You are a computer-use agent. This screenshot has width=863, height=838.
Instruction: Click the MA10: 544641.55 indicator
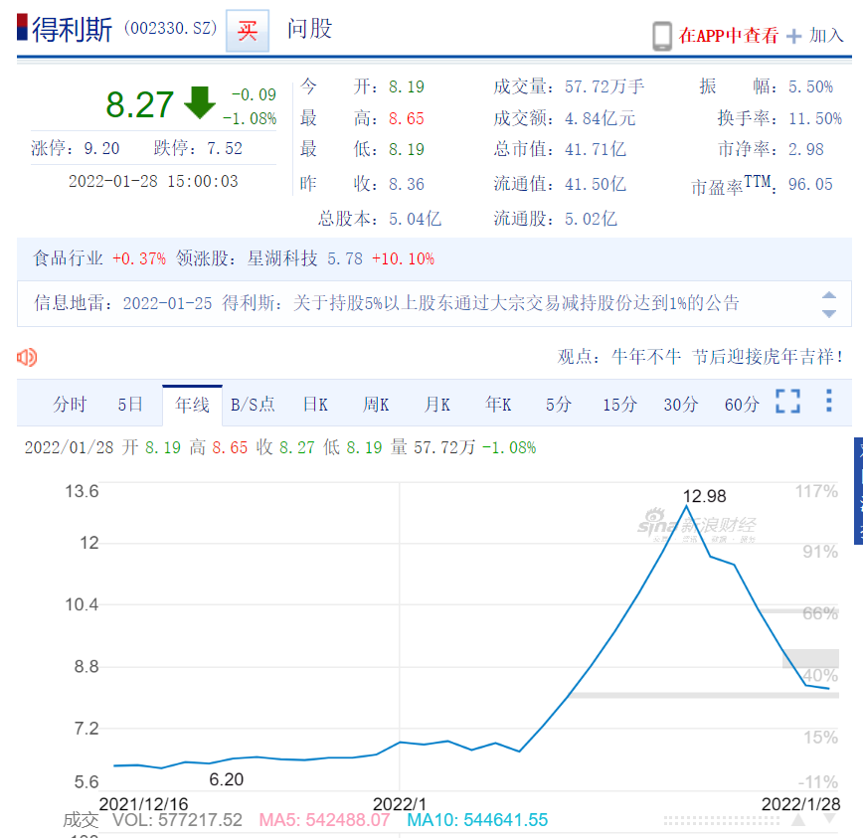click(x=477, y=820)
